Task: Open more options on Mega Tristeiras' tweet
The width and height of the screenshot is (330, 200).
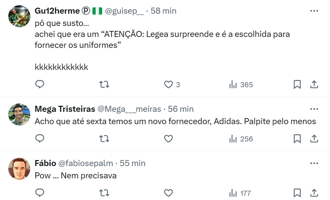Action: point(314,109)
